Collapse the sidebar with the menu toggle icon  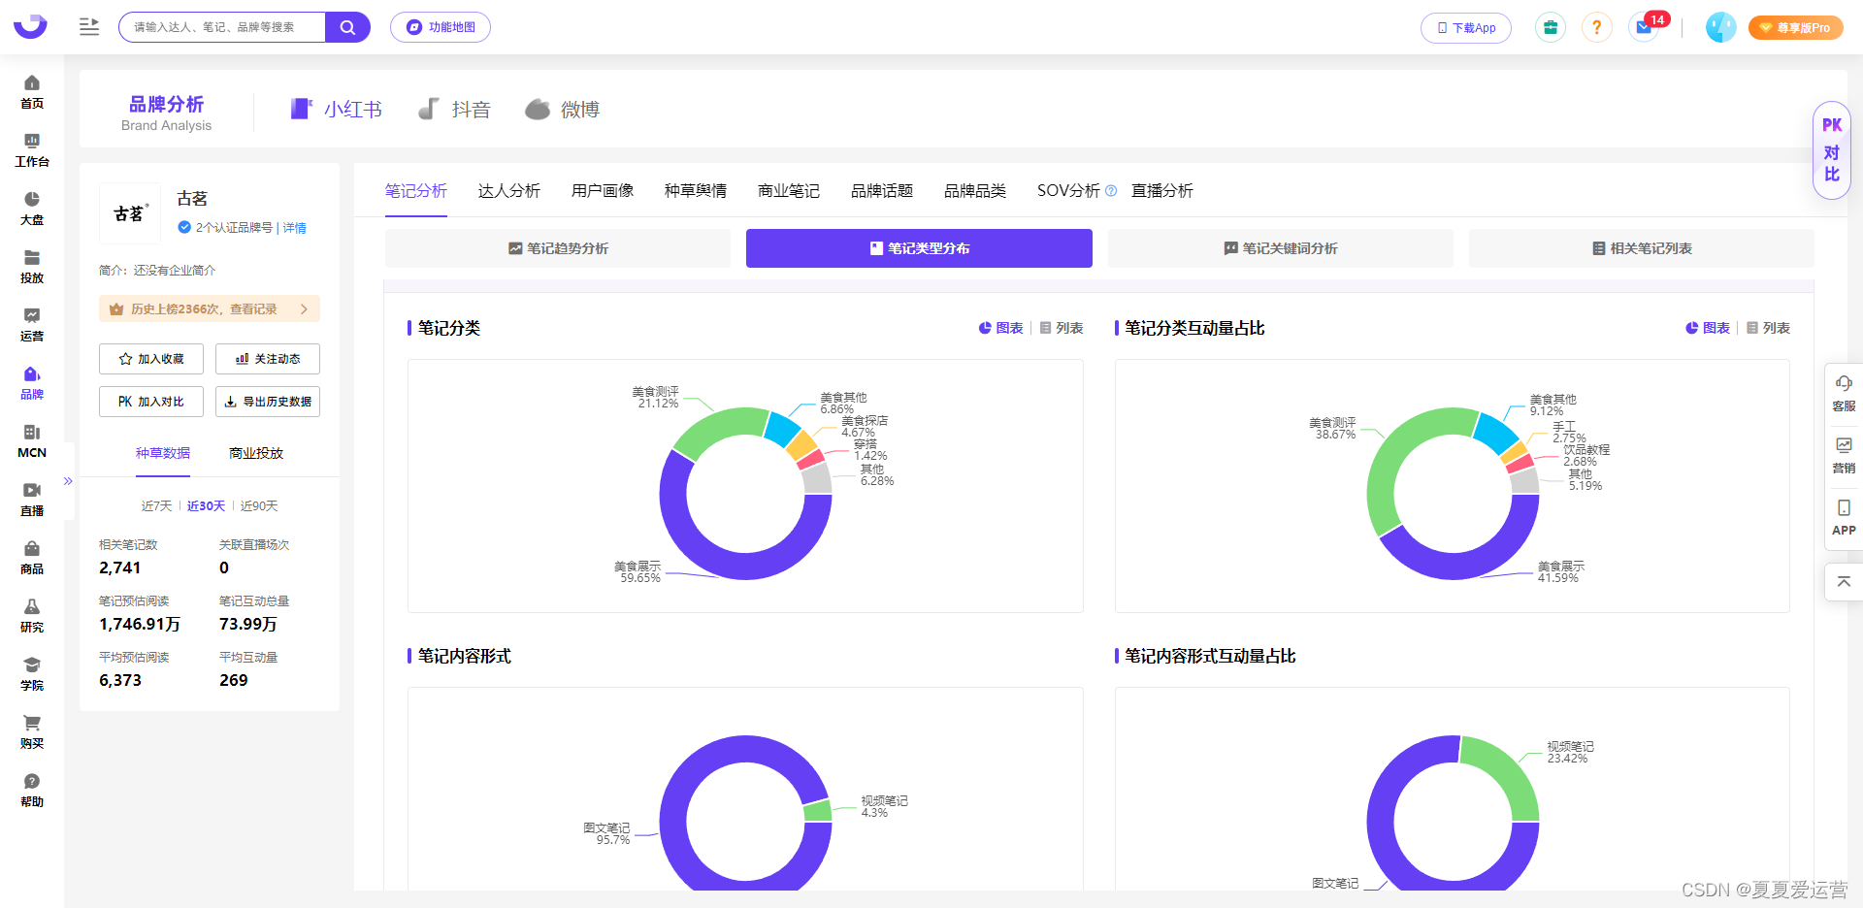[x=89, y=26]
